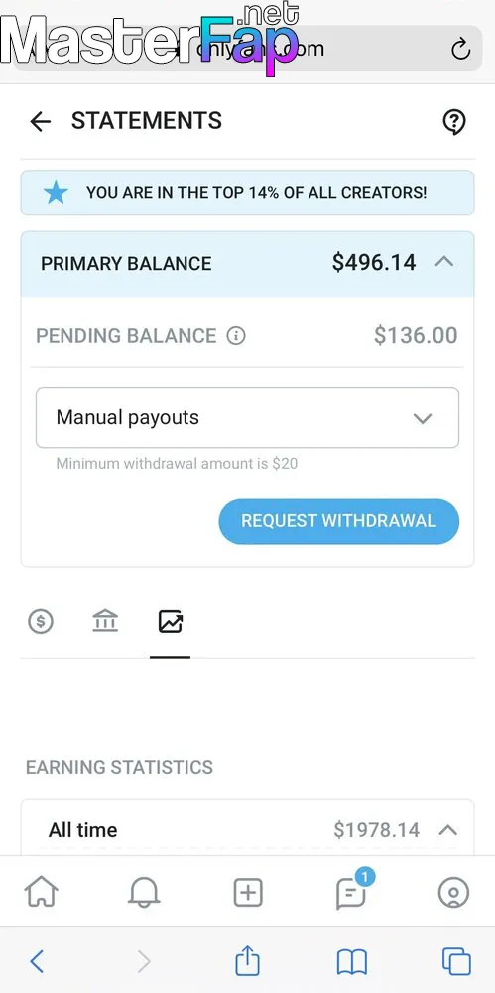
Task: Open the Home icon in bottom navigation
Action: click(41, 893)
